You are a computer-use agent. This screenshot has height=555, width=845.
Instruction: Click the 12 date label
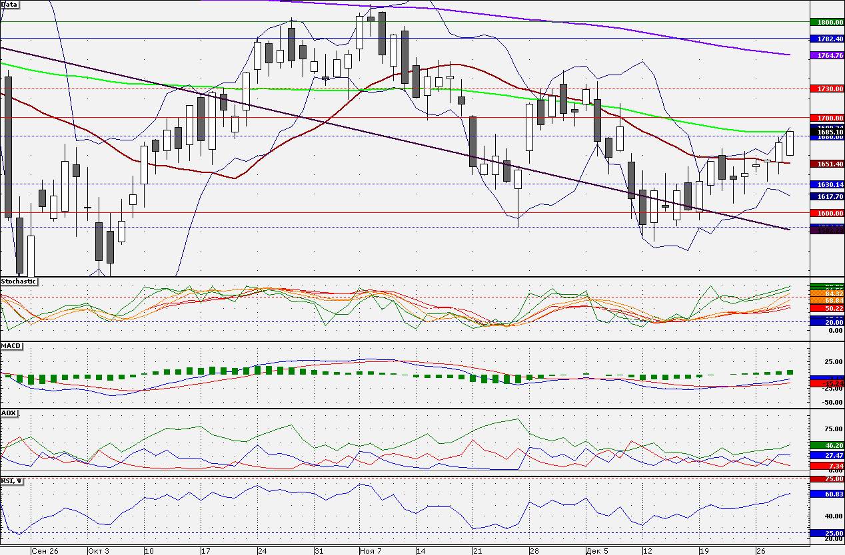648,551
